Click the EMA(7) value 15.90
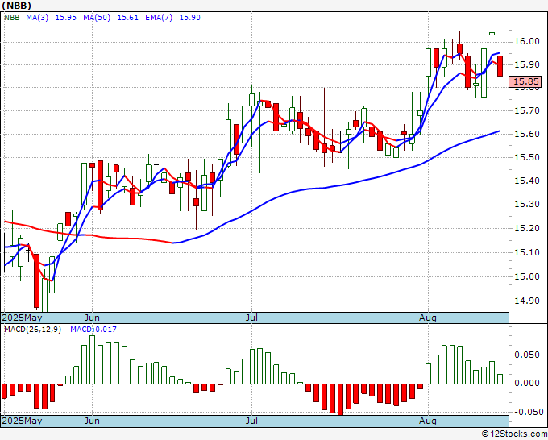This screenshot has width=548, height=440. coord(189,18)
